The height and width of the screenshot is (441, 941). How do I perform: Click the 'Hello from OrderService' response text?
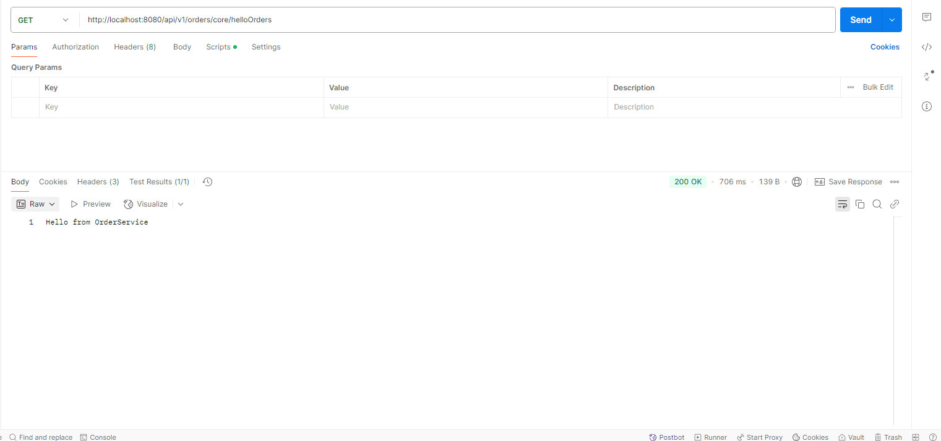coord(97,222)
